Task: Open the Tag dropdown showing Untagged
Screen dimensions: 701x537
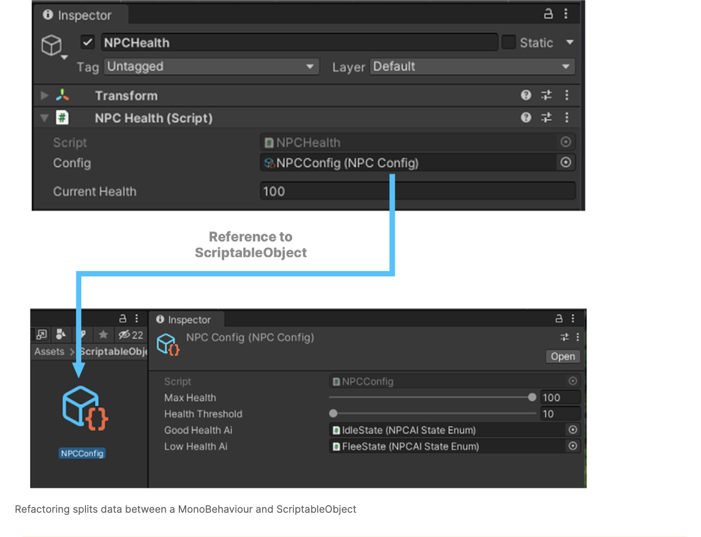Action: click(x=212, y=66)
